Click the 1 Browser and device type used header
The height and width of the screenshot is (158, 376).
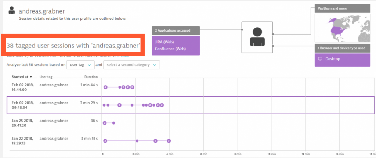(343, 48)
